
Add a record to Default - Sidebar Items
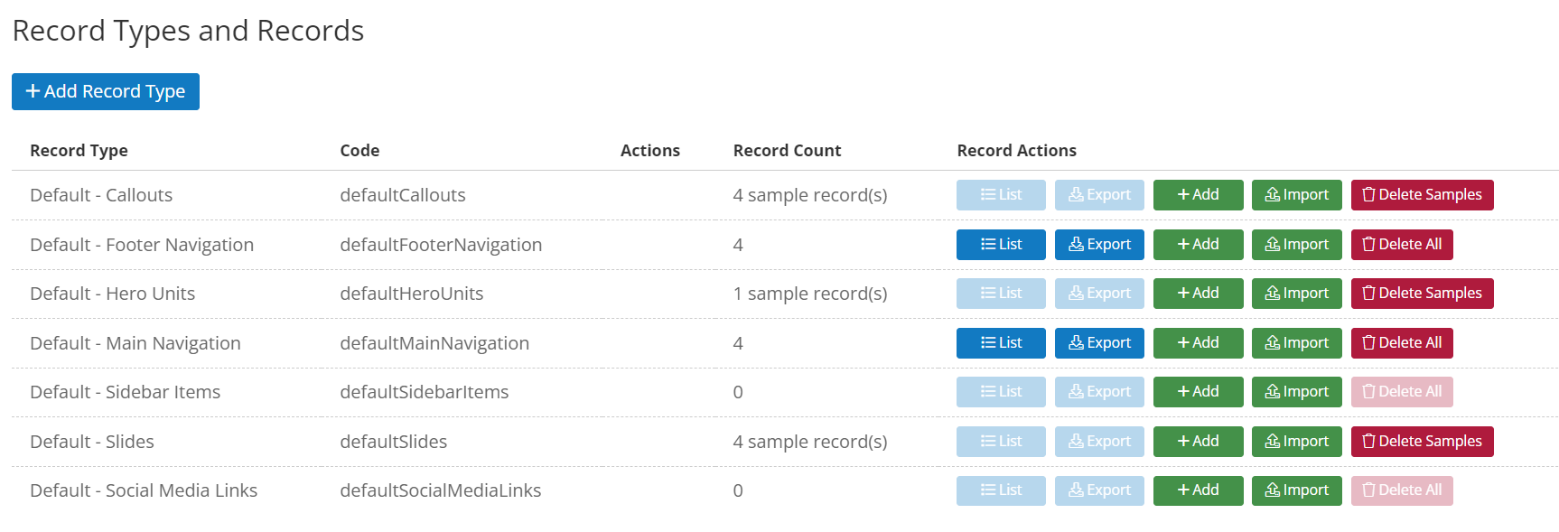click(1198, 391)
